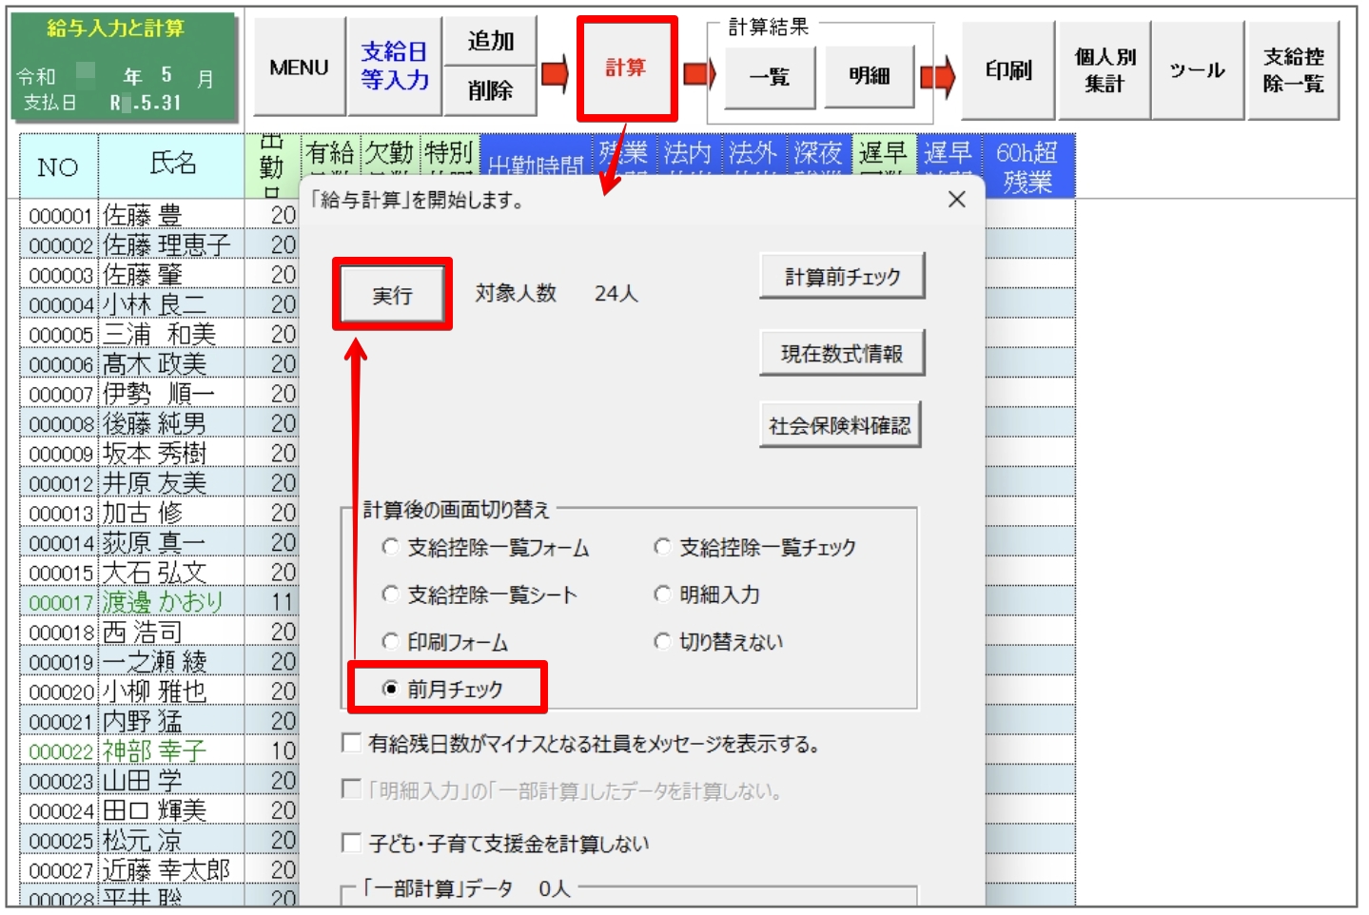Open 個人別集計
This screenshot has width=1369, height=915.
pos(1104,70)
